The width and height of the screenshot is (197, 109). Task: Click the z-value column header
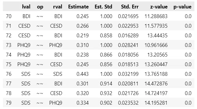[x=159, y=7]
